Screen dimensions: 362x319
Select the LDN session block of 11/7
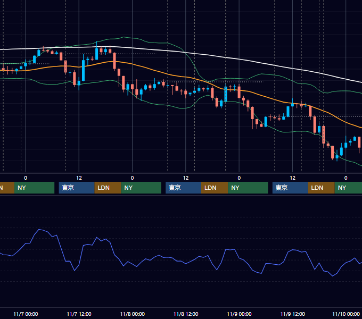click(x=108, y=188)
